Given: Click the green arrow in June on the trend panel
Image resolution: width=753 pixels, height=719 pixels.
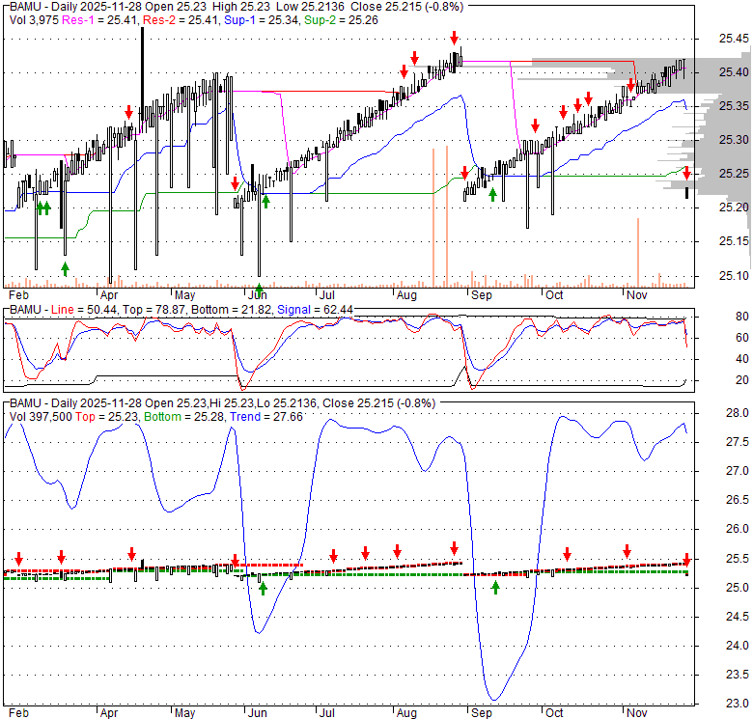Looking at the screenshot, I should 263,588.
